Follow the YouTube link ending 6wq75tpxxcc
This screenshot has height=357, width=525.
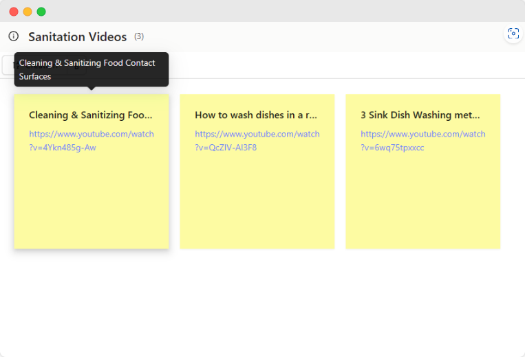tap(423, 141)
